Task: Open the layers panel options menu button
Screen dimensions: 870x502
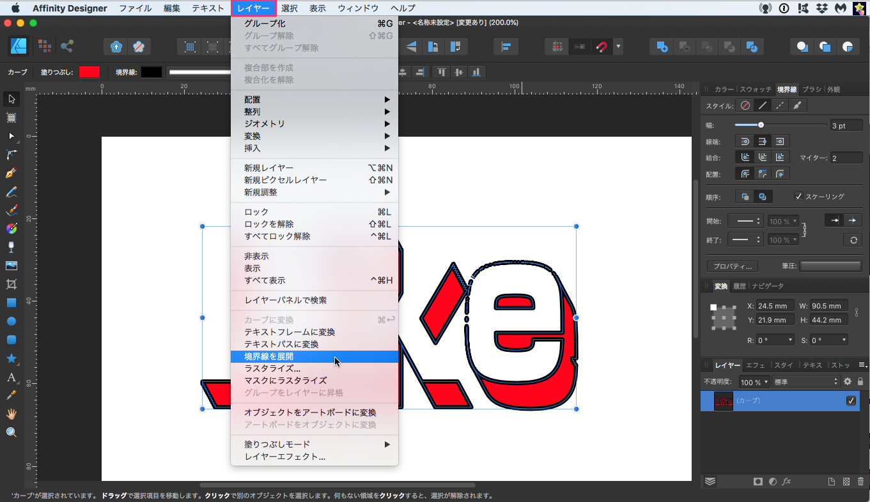Action: (861, 365)
